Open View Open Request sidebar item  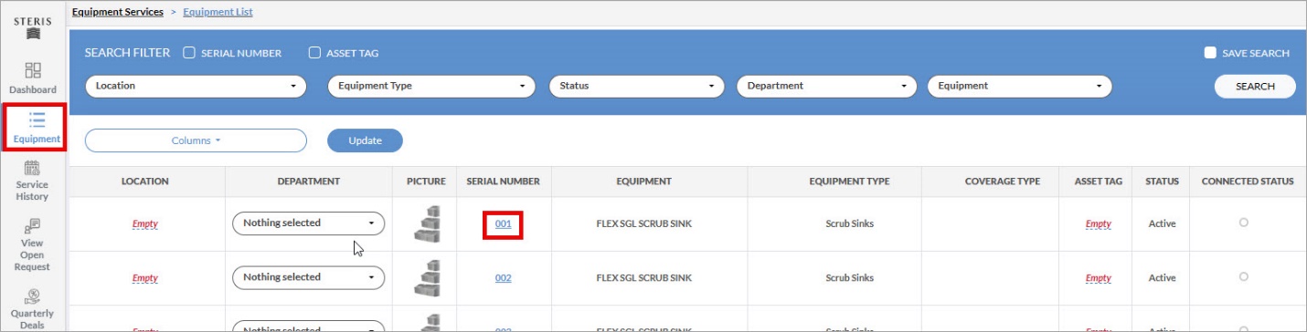(x=33, y=244)
